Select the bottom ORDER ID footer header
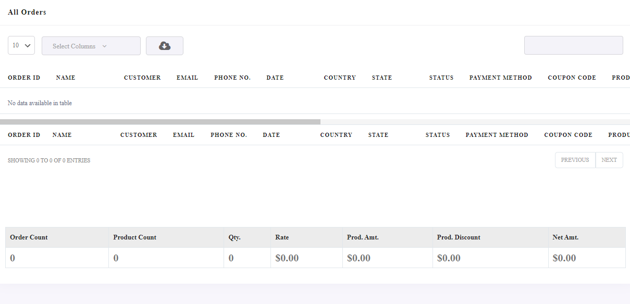Screen dimensions: 630x304 pos(24,135)
